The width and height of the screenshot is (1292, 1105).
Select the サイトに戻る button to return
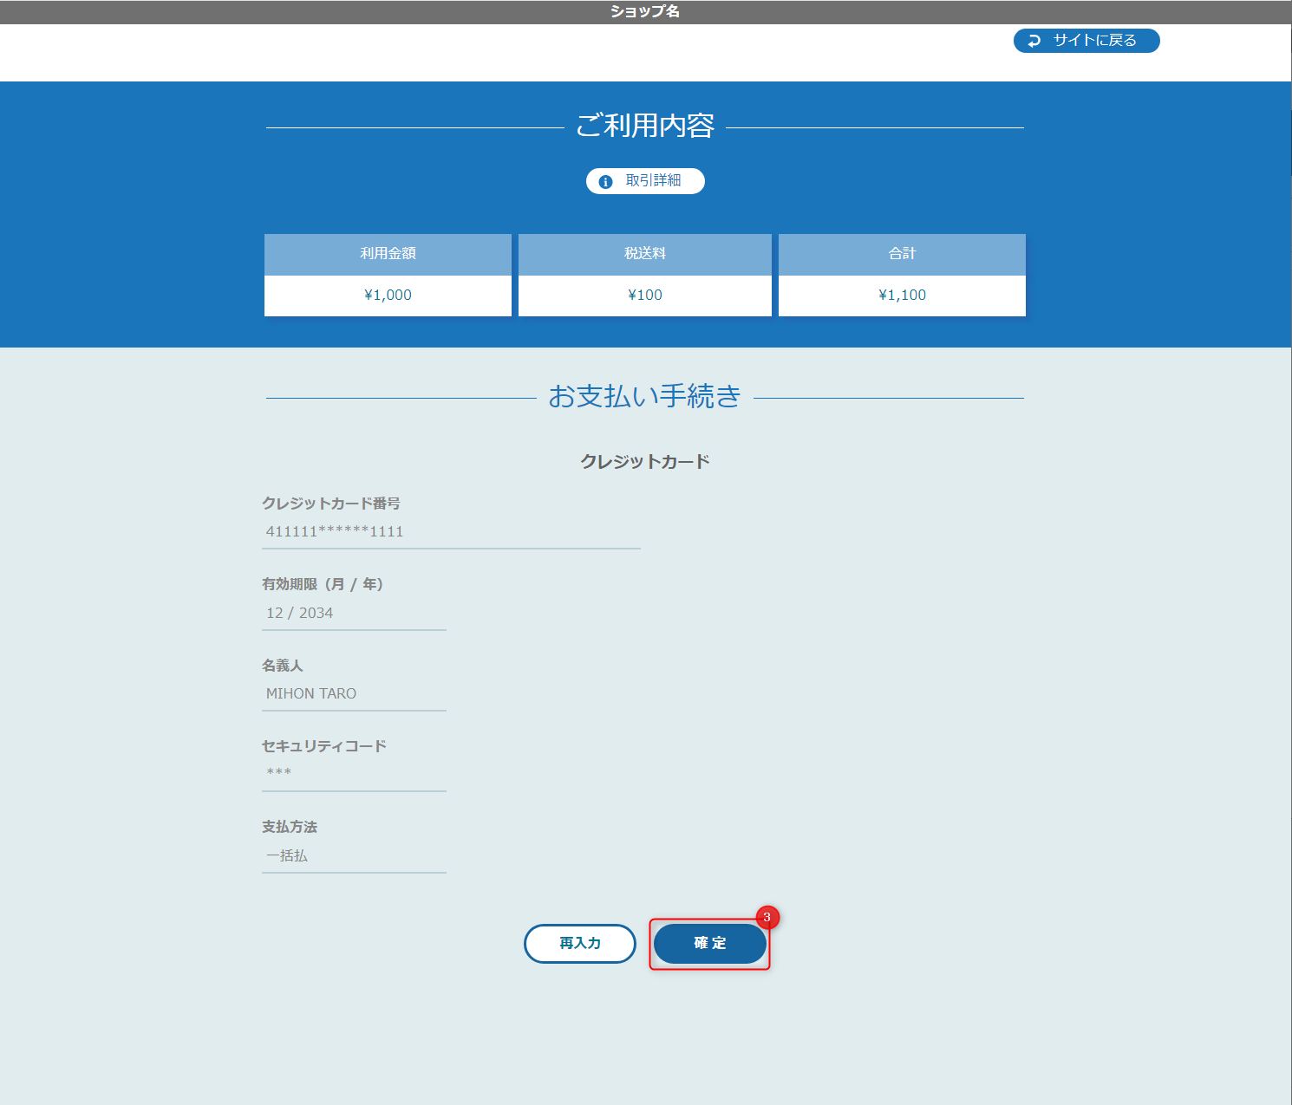pos(1086,40)
